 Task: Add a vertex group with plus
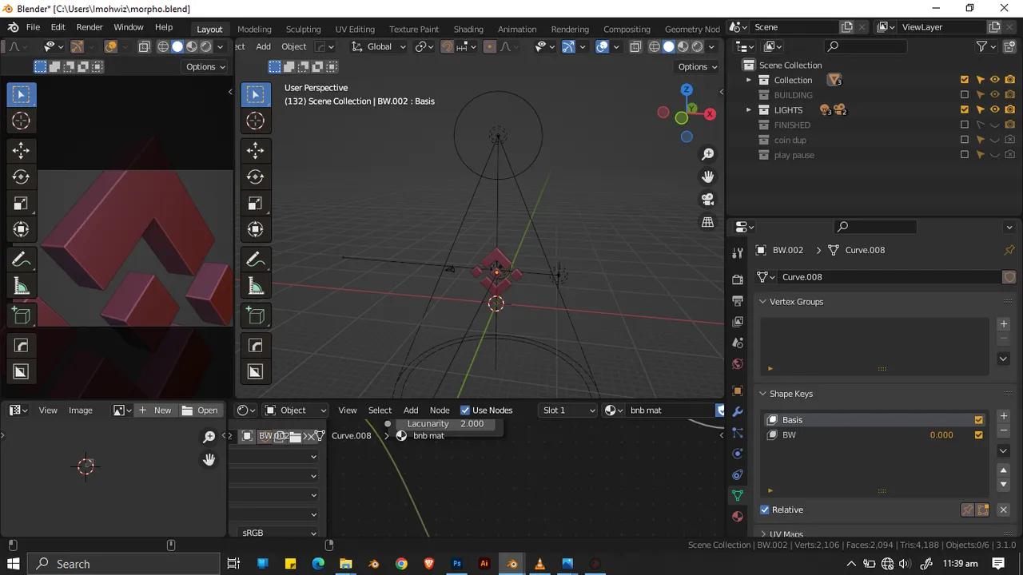(1004, 324)
